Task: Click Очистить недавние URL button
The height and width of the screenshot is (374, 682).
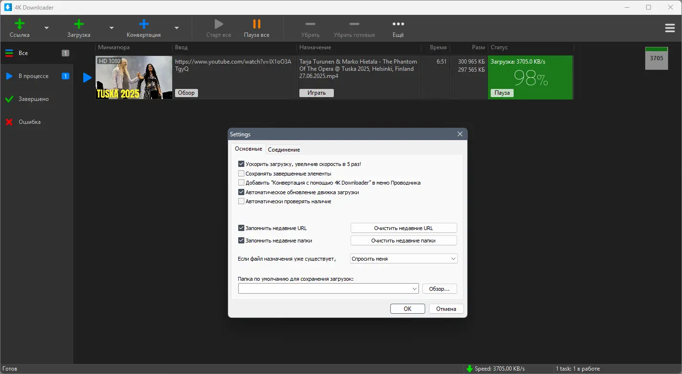Action: pyautogui.click(x=404, y=228)
